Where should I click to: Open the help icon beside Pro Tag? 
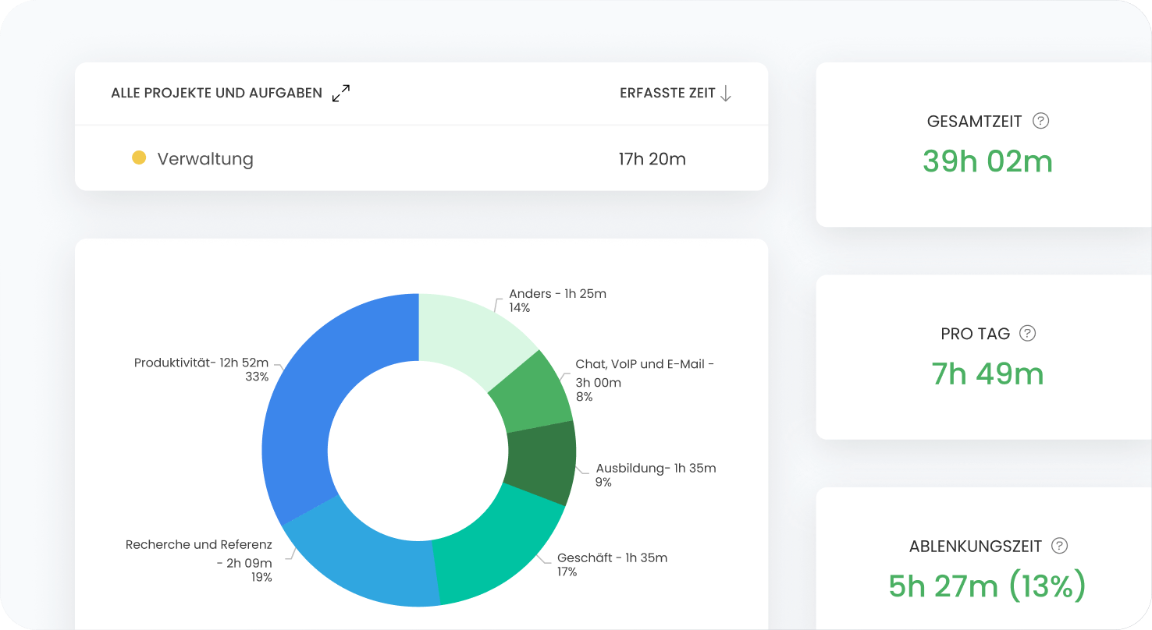1028,334
